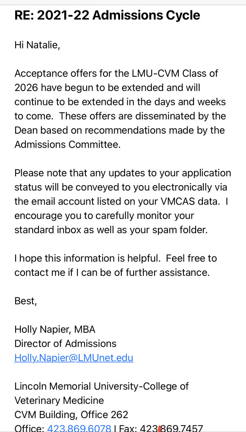Click 'Lincoln Memorial University-College of' signature line
The height and width of the screenshot is (432, 246).
pyautogui.click(x=101, y=386)
